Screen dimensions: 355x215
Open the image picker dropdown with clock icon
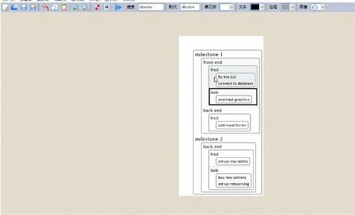[x=318, y=7]
